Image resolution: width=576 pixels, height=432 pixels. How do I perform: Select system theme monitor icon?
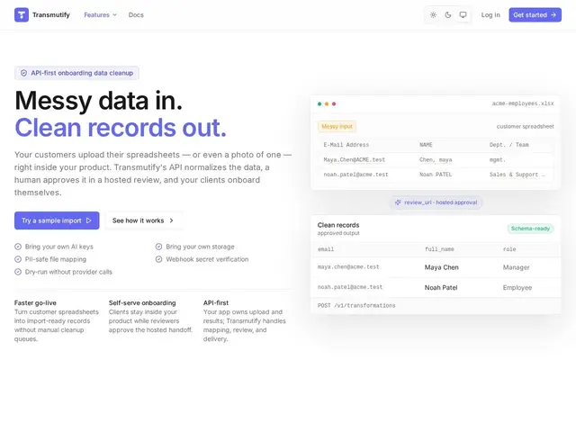[463, 14]
